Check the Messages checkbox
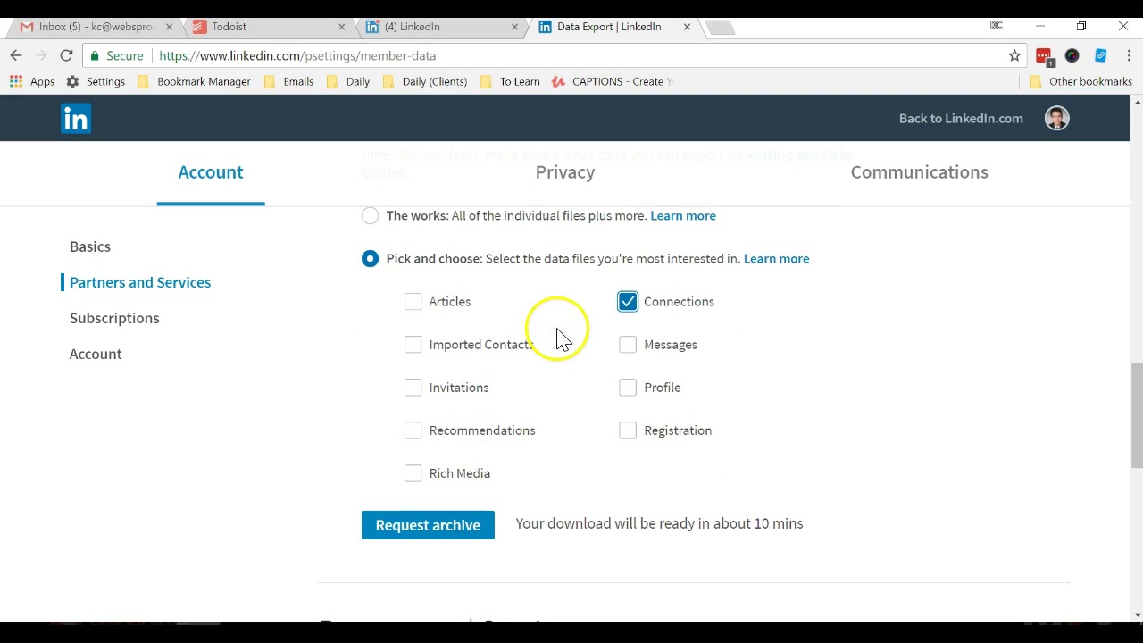This screenshot has width=1143, height=643. point(628,345)
